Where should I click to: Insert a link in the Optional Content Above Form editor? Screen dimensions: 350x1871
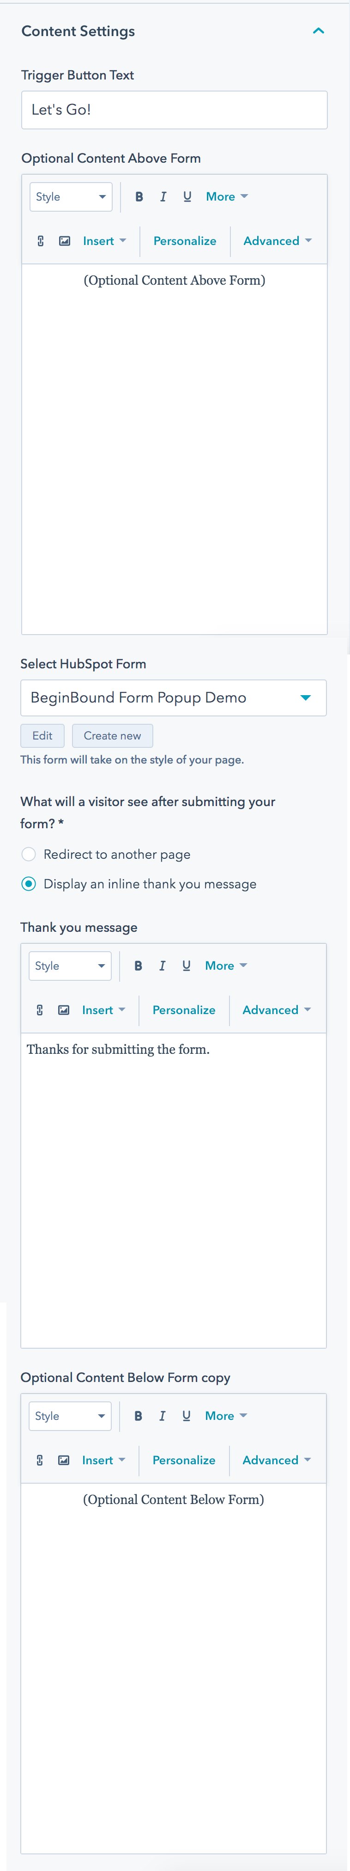tap(39, 240)
